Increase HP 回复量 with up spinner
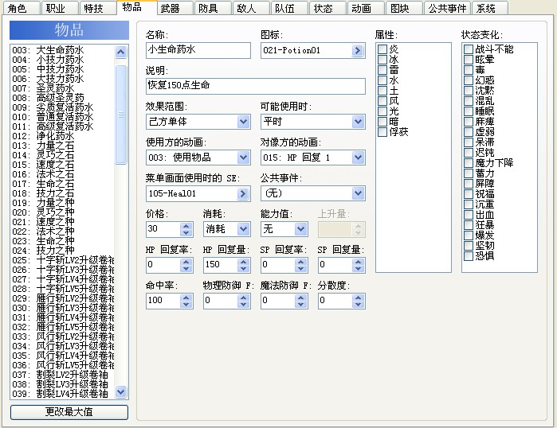 pos(243,262)
